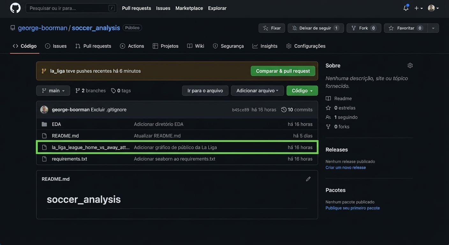Open commit message Excluir .gitignore
Viewport: 449px width, 245px height.
click(109, 110)
